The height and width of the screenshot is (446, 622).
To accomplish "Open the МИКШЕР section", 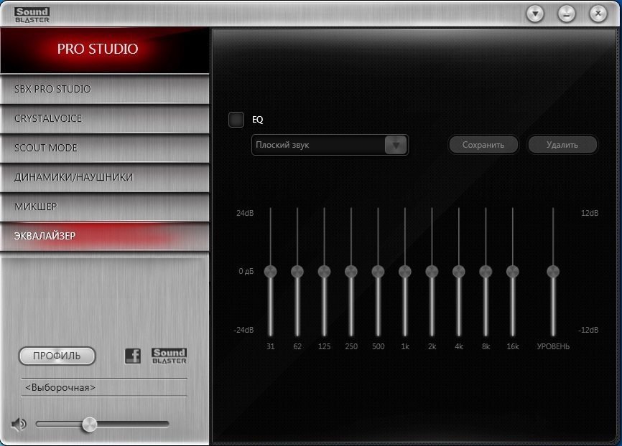I will point(105,207).
